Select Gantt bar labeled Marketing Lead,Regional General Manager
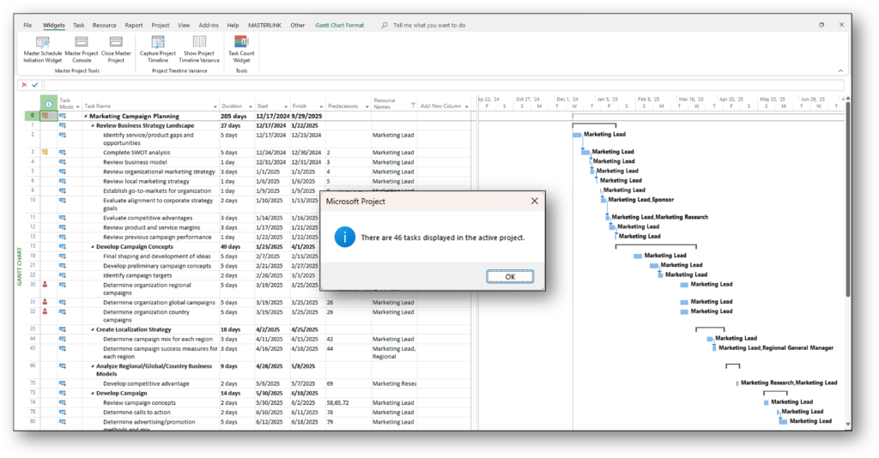Screen dimensions: 879x458 click(713, 347)
